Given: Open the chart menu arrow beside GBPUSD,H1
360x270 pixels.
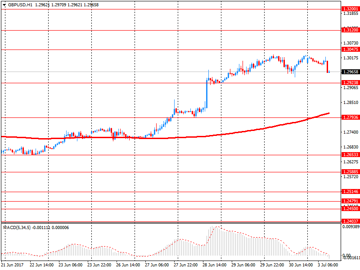Looking at the screenshot, I should pos(4,5).
